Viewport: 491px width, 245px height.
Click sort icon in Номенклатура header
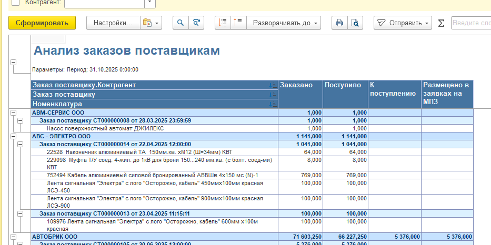click(x=273, y=105)
